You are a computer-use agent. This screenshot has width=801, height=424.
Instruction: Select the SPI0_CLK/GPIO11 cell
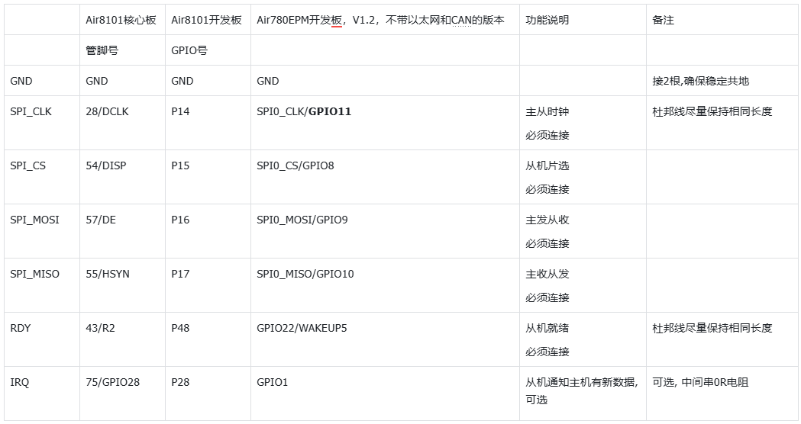click(385, 123)
